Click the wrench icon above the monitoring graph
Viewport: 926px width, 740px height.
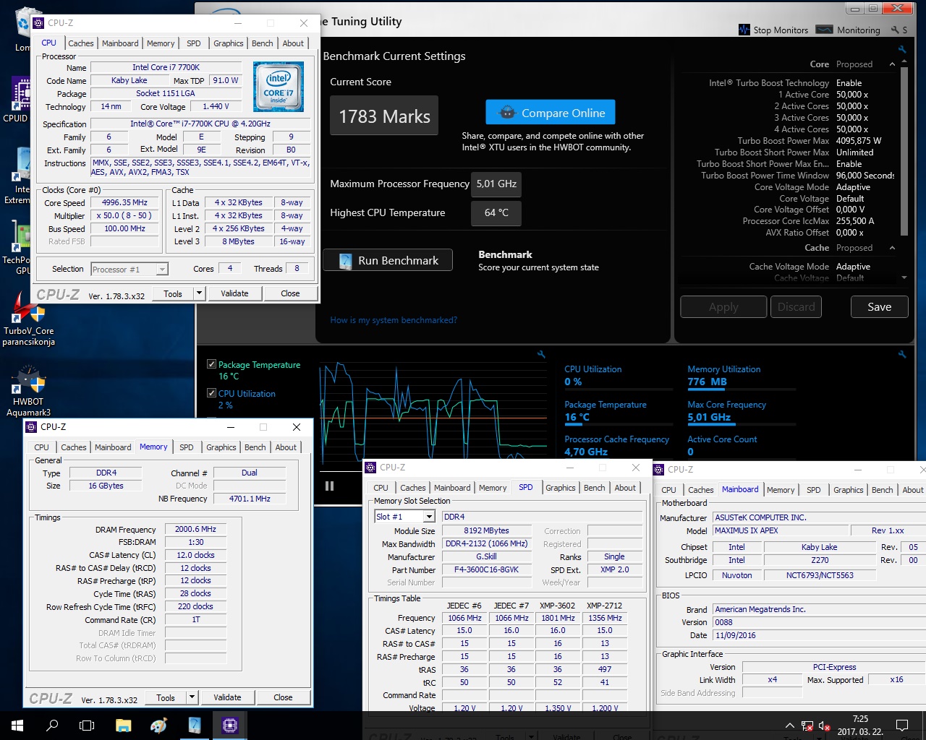pyautogui.click(x=541, y=354)
